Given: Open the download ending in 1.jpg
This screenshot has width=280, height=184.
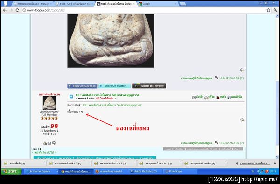Looking at the screenshot, I should [159, 163].
